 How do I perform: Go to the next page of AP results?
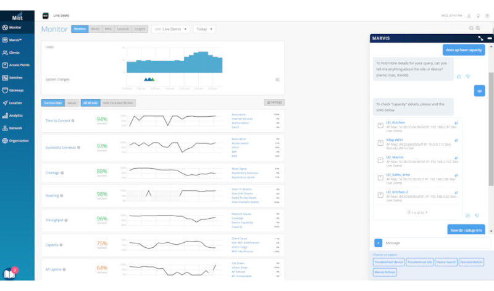[x=426, y=213]
